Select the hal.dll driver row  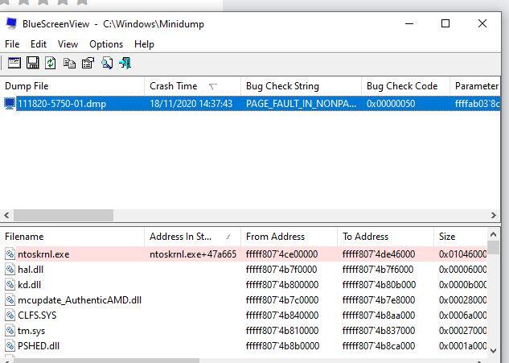244,269
